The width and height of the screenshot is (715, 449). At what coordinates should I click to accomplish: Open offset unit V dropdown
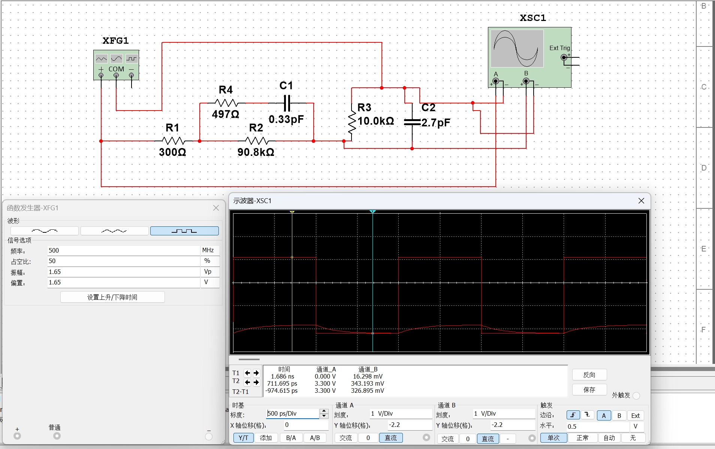[210, 282]
